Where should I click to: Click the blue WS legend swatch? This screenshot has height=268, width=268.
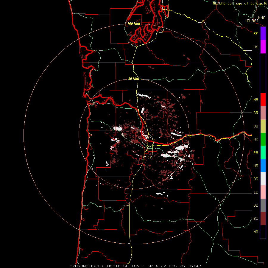click(x=263, y=166)
